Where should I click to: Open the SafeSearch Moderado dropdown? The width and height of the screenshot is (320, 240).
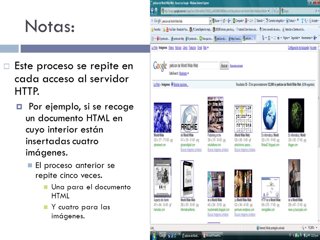click(x=184, y=73)
